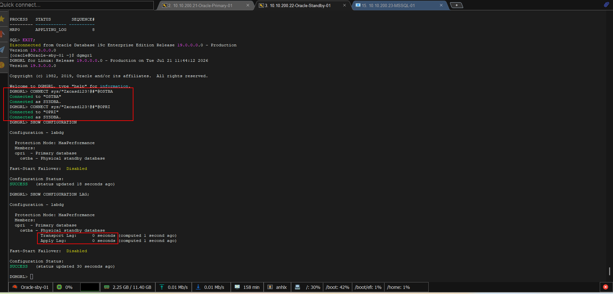Click SUCCESS status updated 30 seconds ago
Image resolution: width=613 pixels, height=294 pixels.
pyautogui.click(x=62, y=266)
